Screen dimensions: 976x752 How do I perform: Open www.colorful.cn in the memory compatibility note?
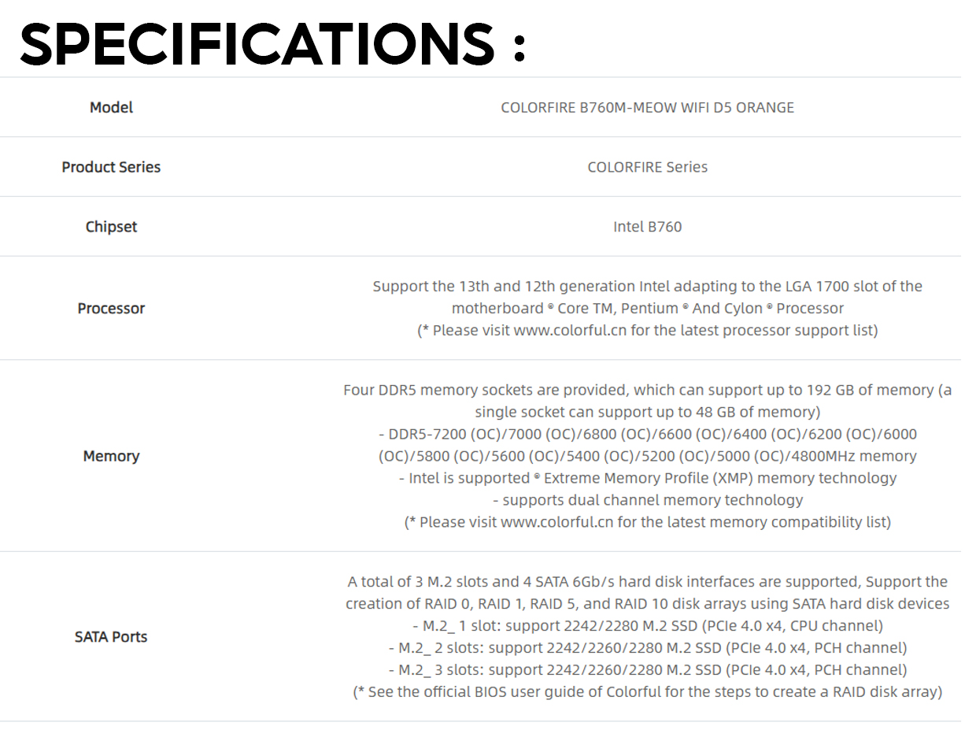556,522
